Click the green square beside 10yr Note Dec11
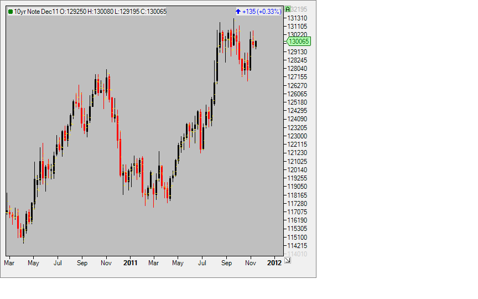478x299 pixels. point(11,12)
